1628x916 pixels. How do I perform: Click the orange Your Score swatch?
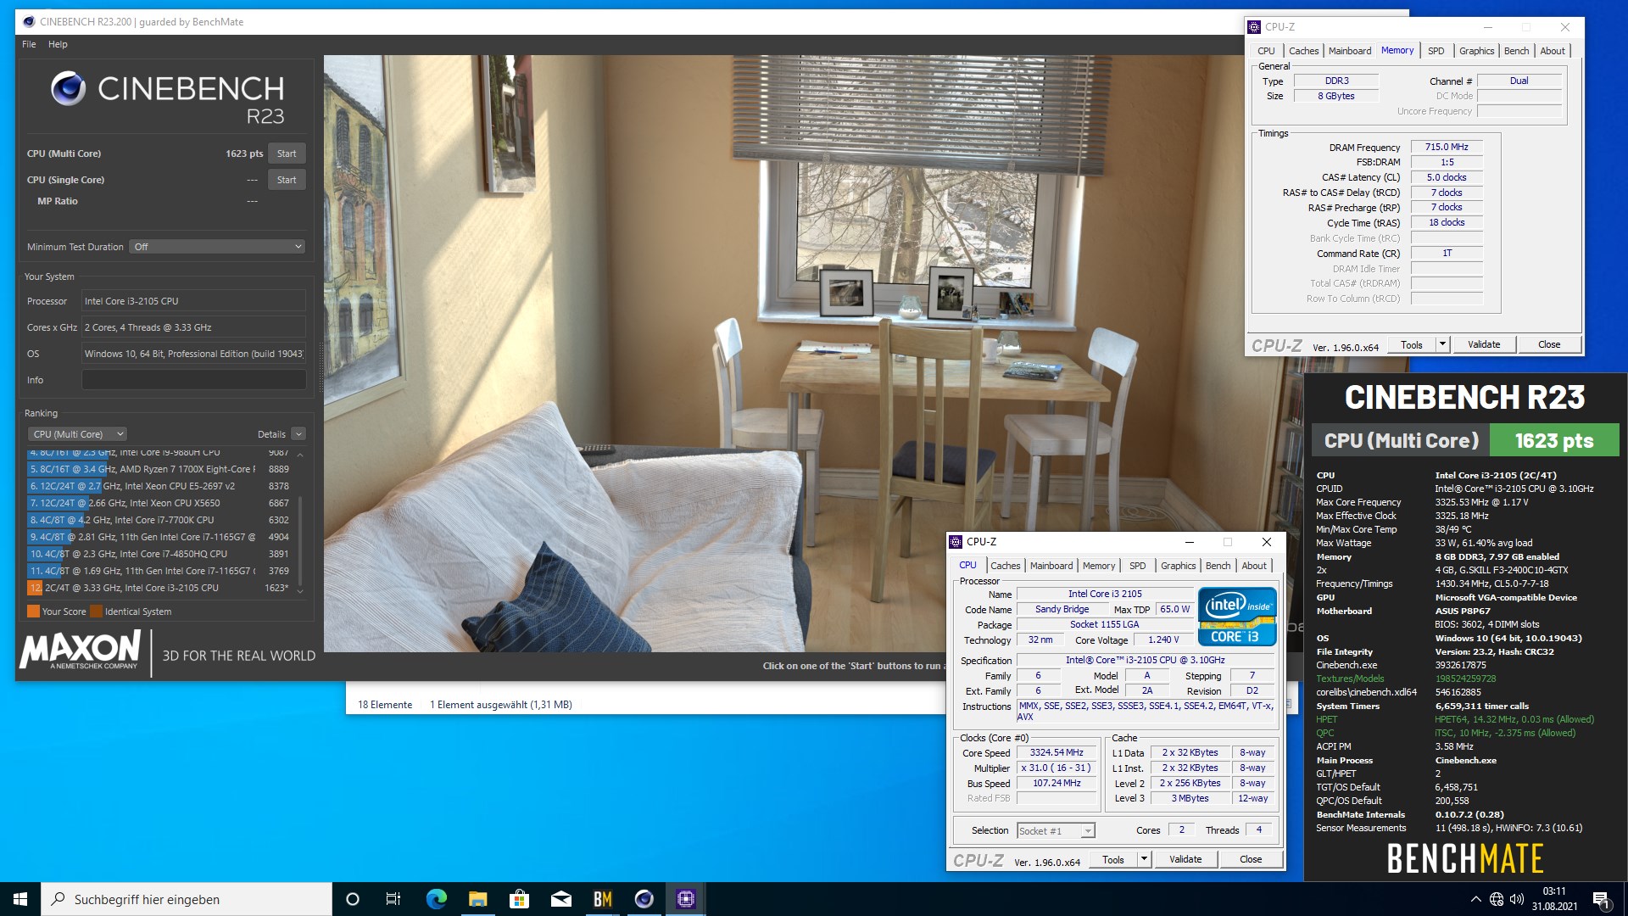tap(33, 612)
